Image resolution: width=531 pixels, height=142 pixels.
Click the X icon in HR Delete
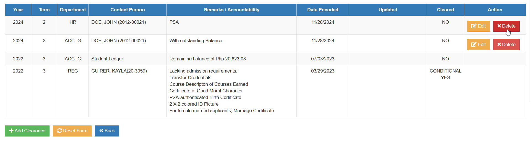click(499, 26)
